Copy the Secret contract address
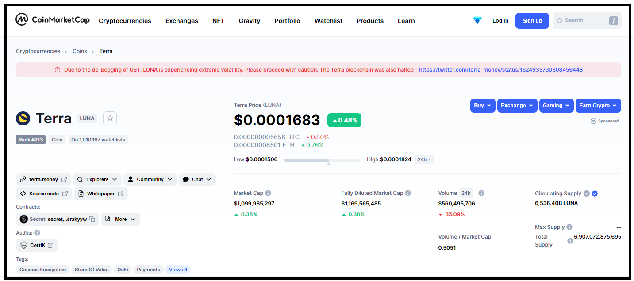The height and width of the screenshot is (281, 634). tap(92, 219)
